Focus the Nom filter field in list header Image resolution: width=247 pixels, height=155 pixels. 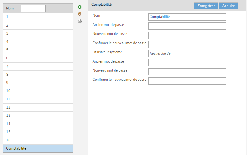33,8
